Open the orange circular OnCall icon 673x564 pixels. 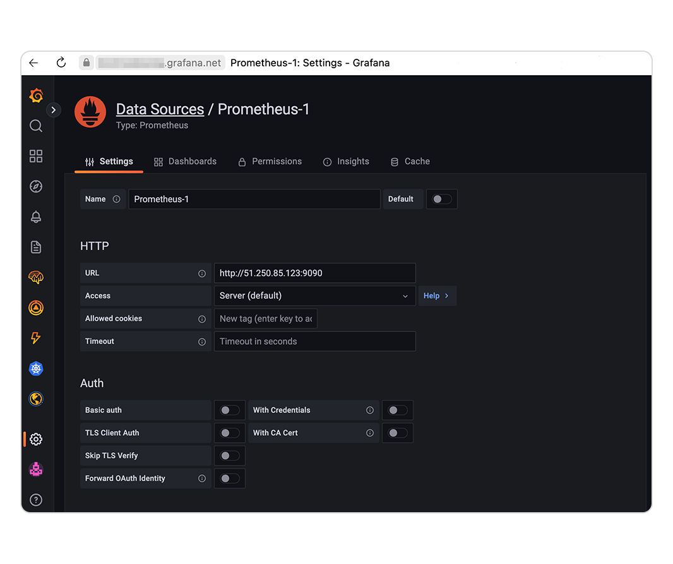point(36,308)
